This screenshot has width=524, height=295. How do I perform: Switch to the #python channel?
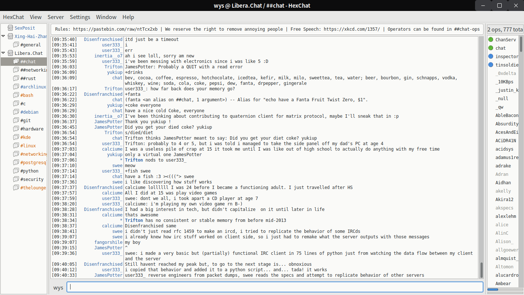coord(29,171)
